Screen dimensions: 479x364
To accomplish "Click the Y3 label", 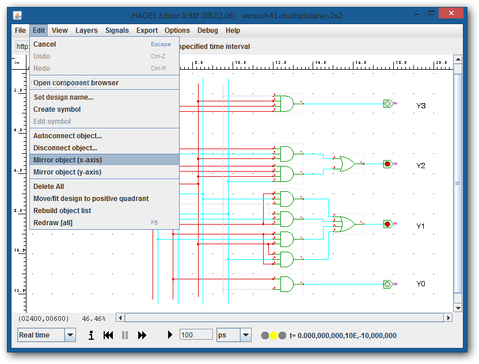I will point(421,106).
